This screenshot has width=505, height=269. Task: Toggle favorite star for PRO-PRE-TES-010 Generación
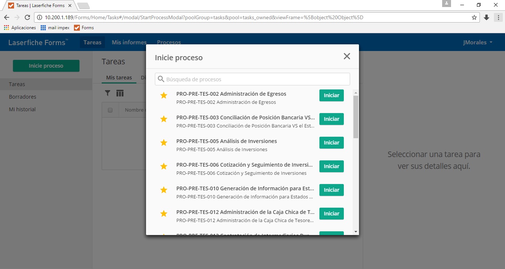click(x=164, y=190)
